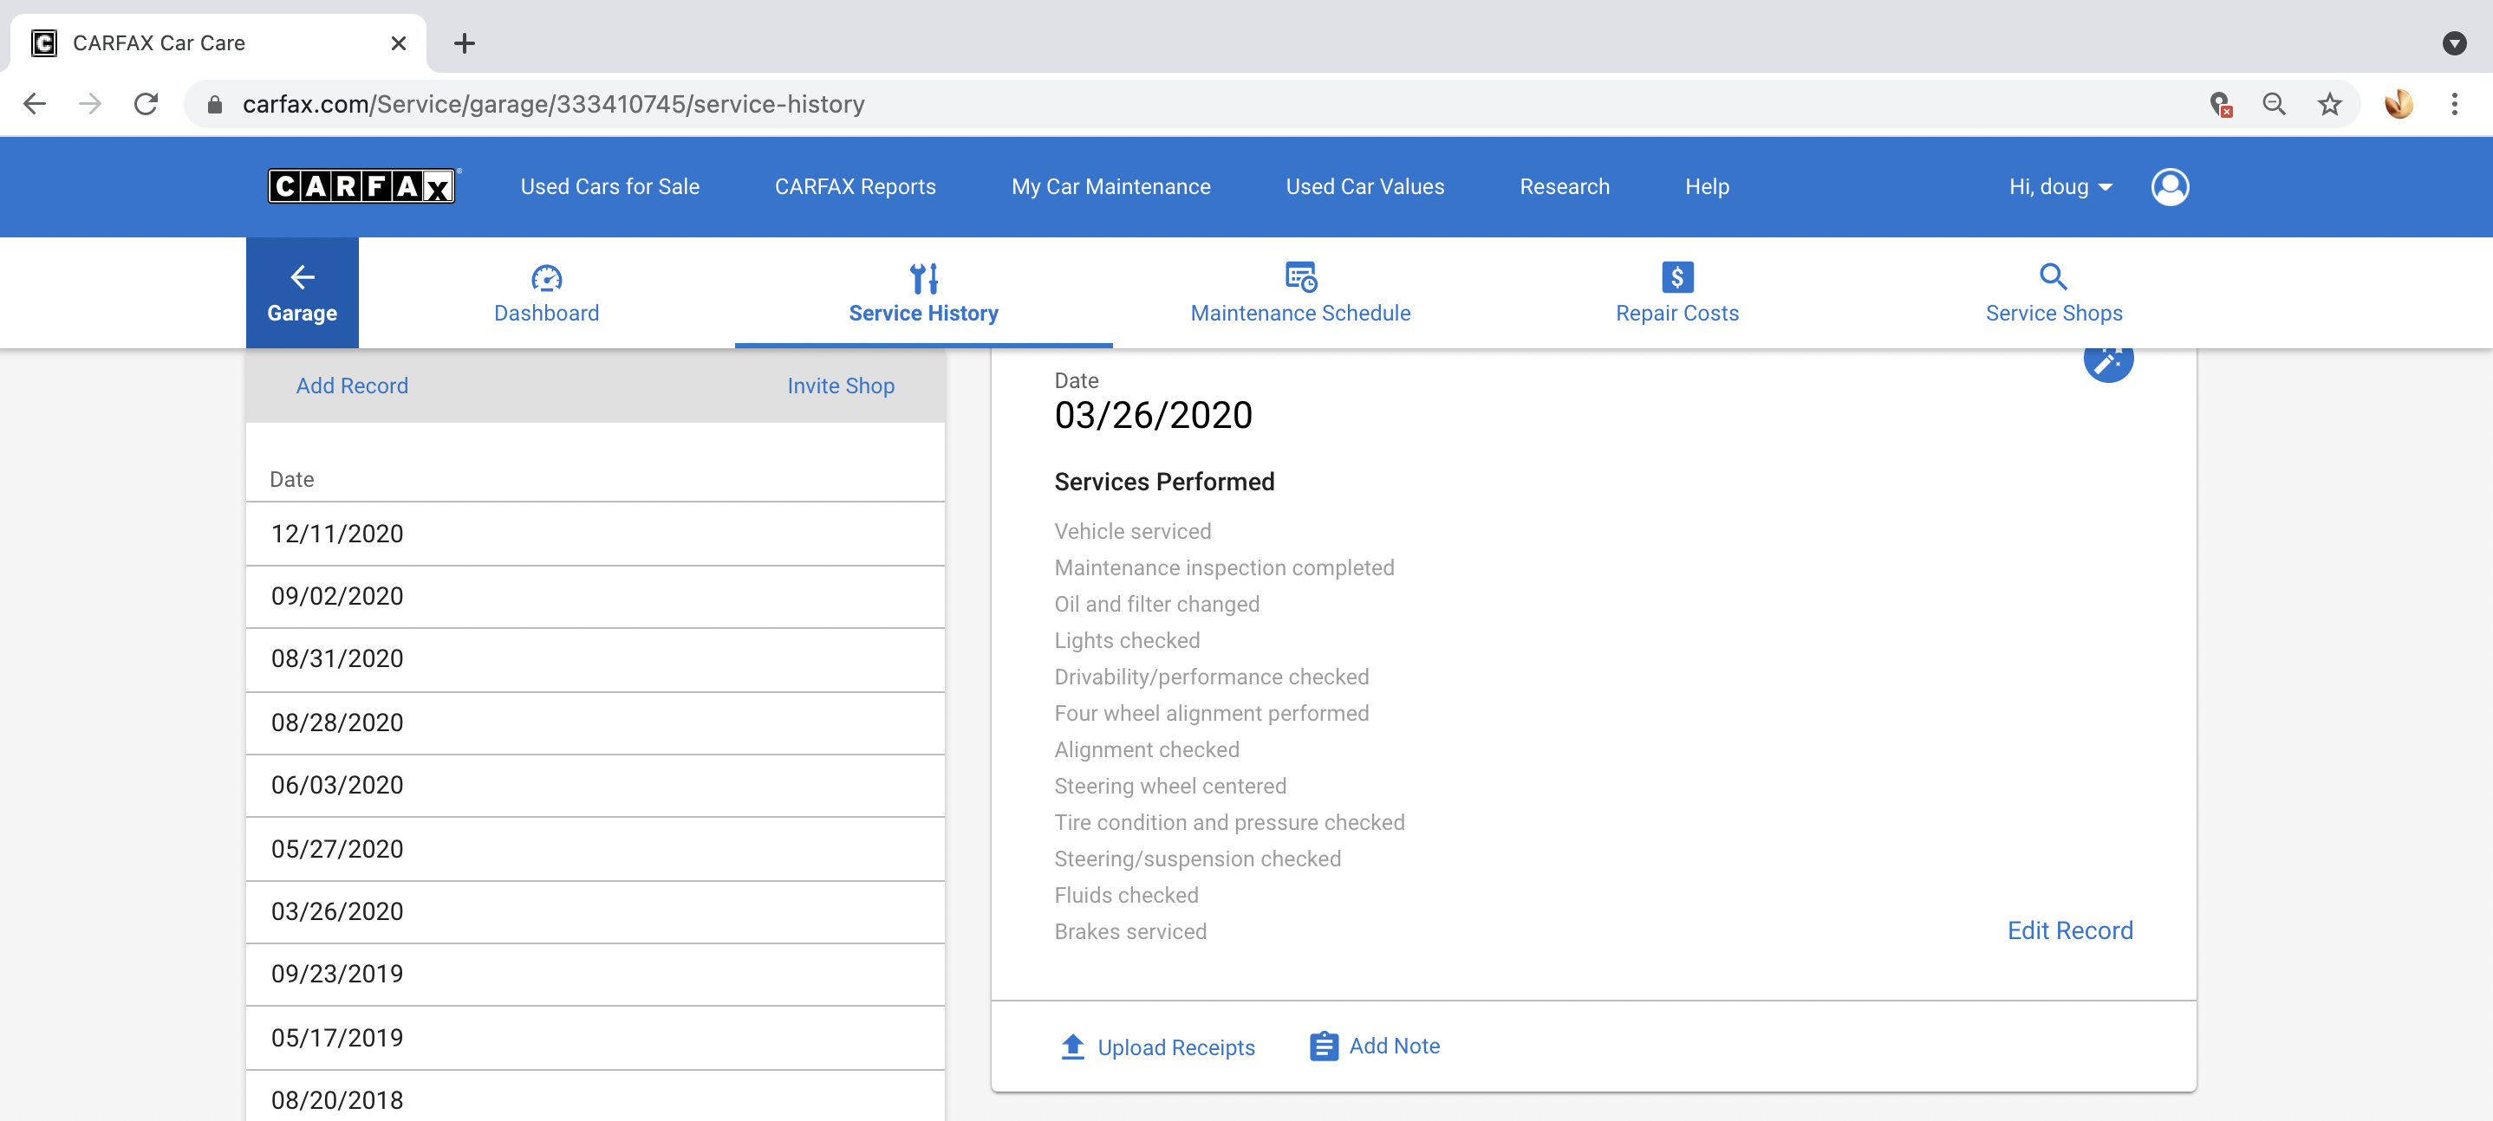
Task: Switch to the Dashboard tab
Action: click(547, 292)
